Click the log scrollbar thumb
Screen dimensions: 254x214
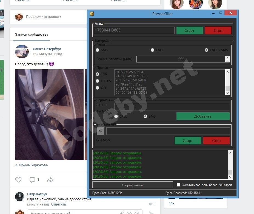click(230, 172)
